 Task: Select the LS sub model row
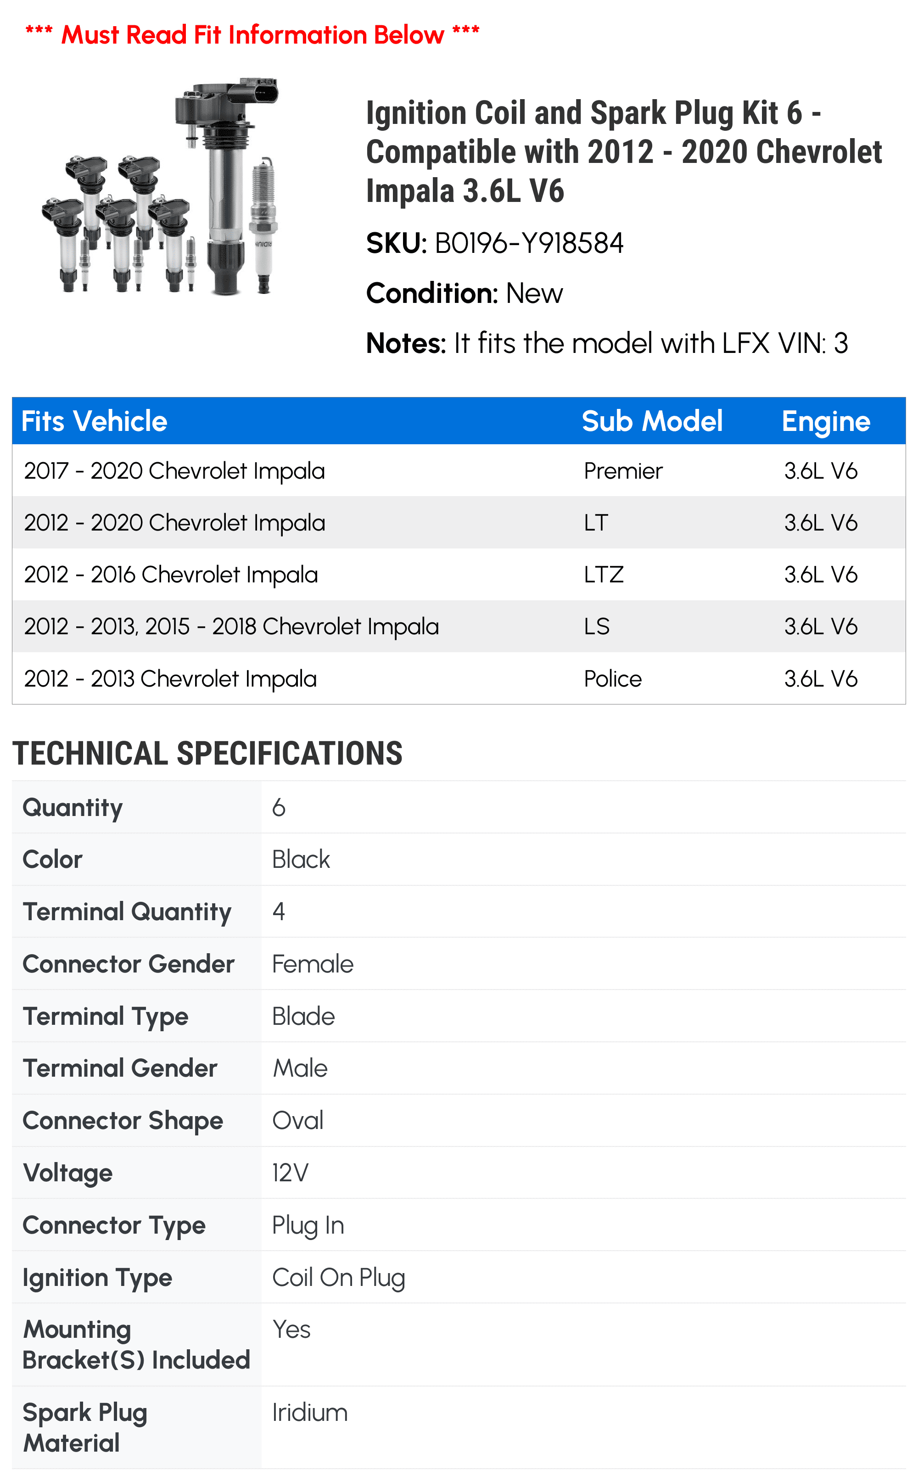[x=459, y=626]
